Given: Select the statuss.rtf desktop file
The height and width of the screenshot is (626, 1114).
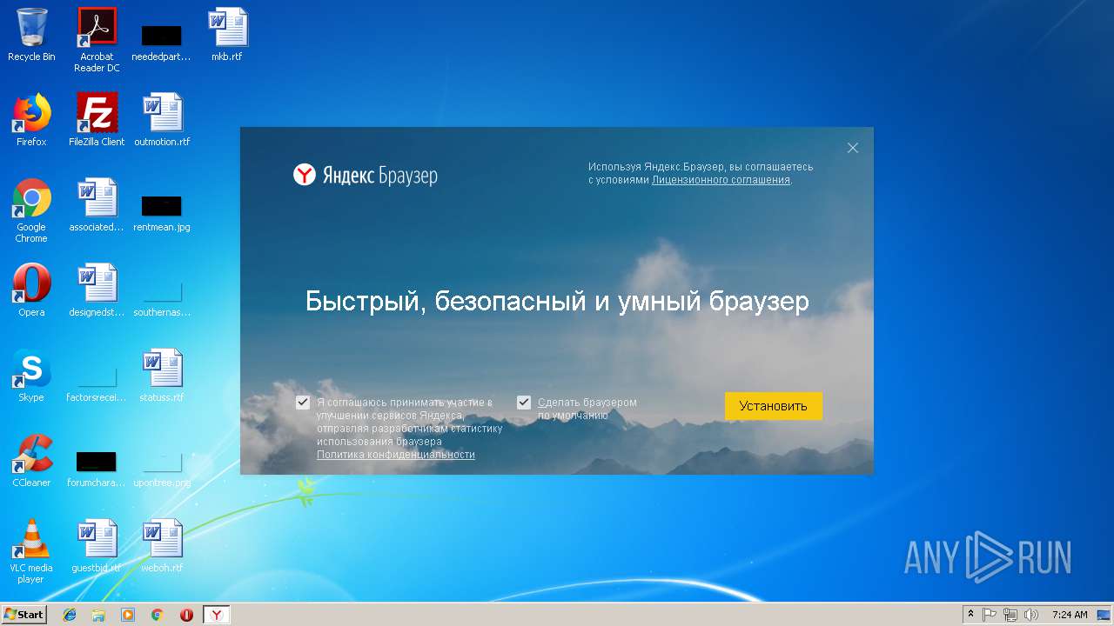Looking at the screenshot, I should point(162,376).
